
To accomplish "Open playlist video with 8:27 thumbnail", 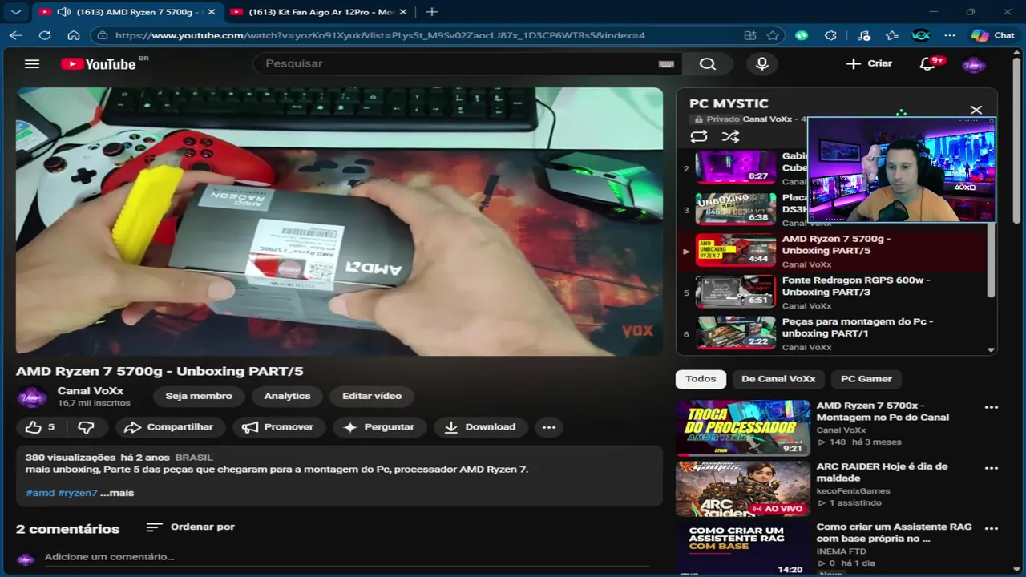I will click(735, 167).
